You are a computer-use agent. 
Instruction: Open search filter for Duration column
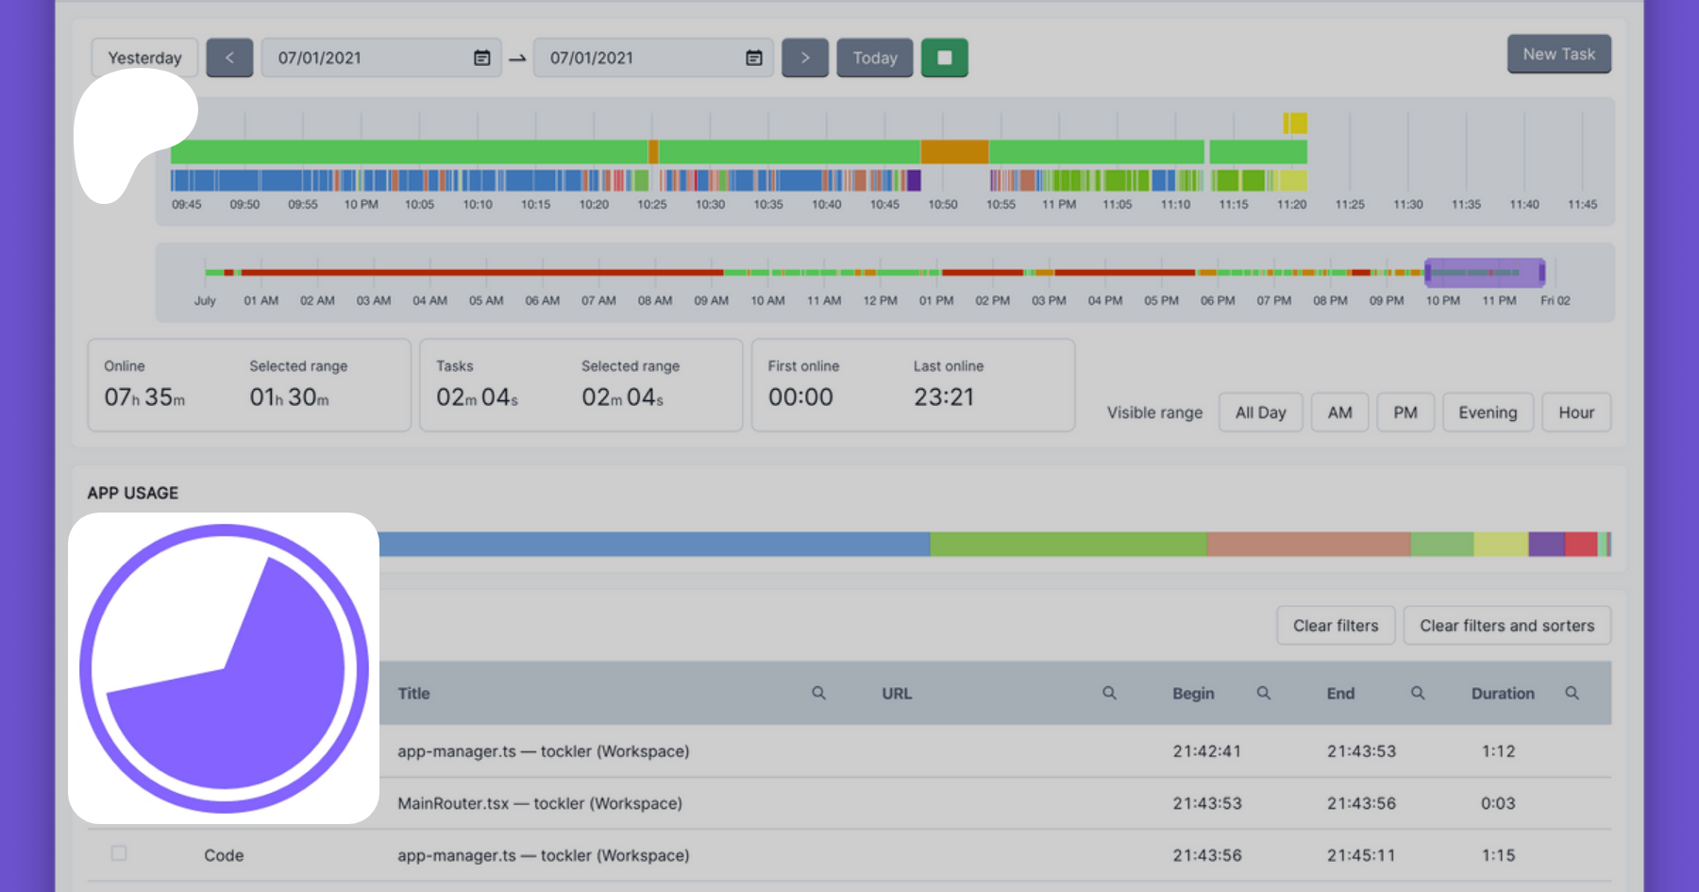[1572, 693]
